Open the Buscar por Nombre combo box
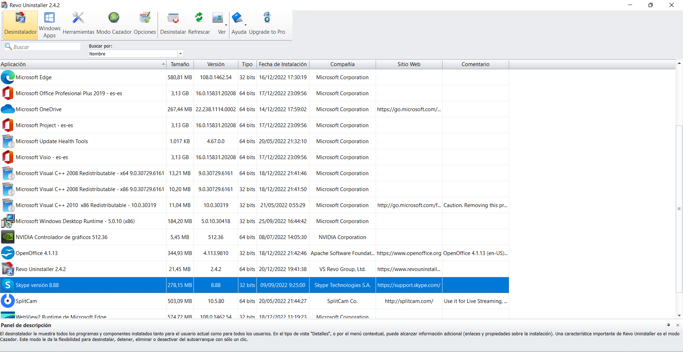Viewport: 683px width, 352px height. [x=136, y=54]
